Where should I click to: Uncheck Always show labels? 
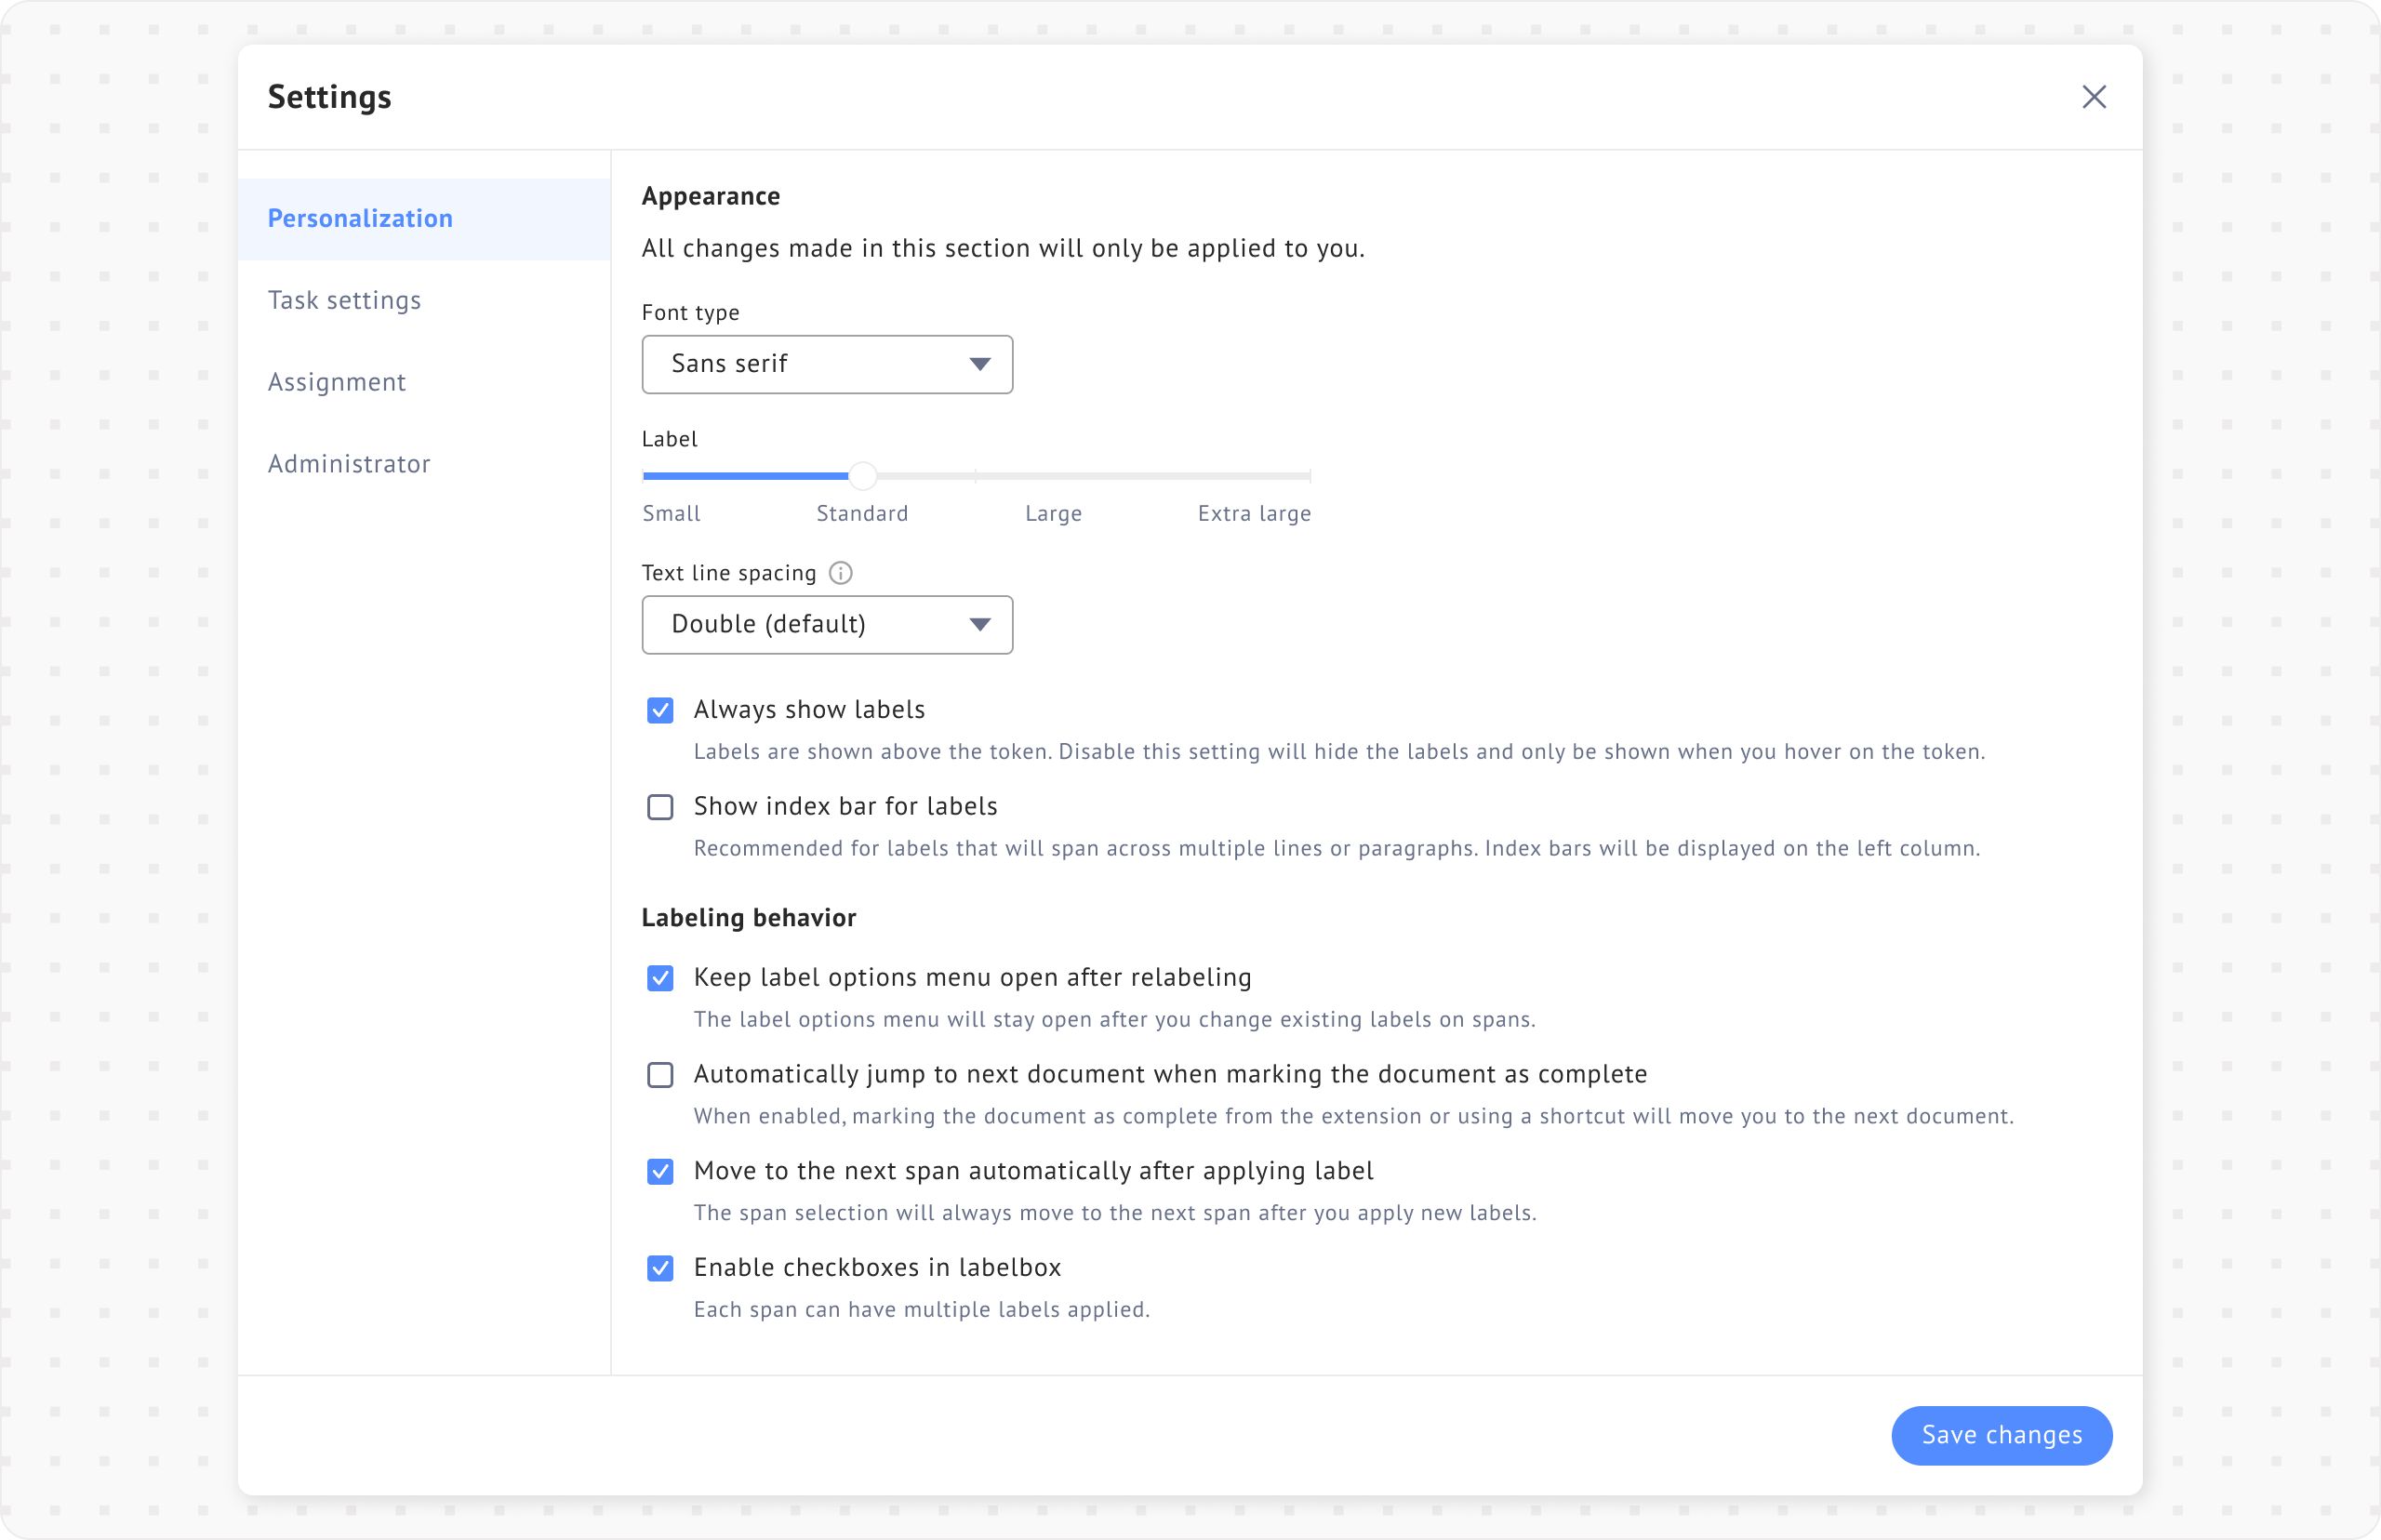pos(660,710)
